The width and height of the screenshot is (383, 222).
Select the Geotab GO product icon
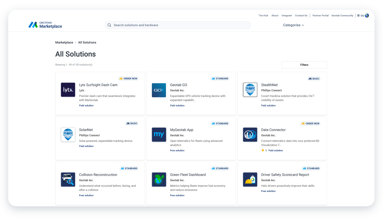point(159,90)
